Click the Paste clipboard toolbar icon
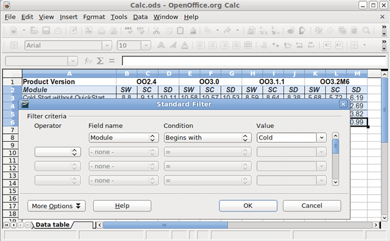Viewport: 390px width, 241px height. (180, 30)
